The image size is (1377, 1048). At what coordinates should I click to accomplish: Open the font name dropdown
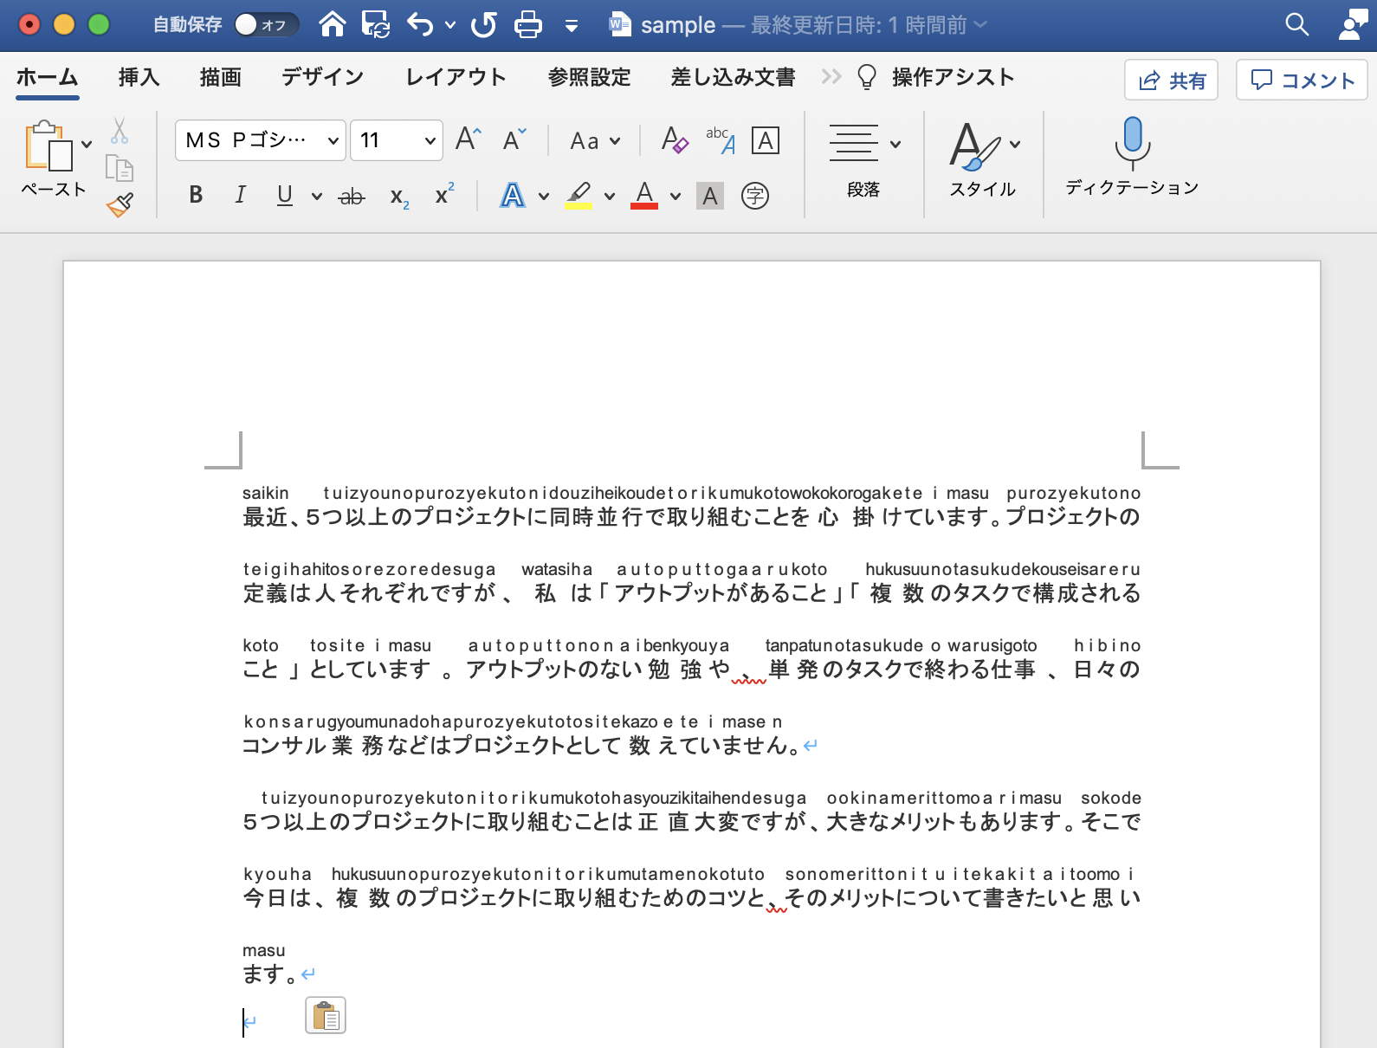pos(333,140)
